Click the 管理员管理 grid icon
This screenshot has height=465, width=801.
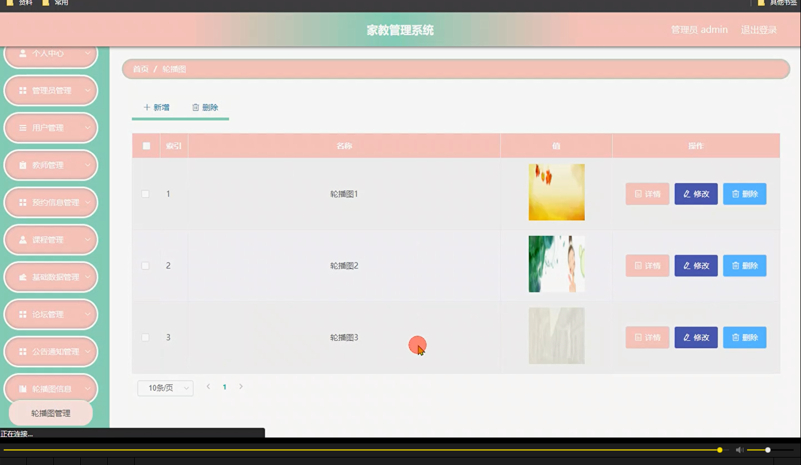(22, 90)
